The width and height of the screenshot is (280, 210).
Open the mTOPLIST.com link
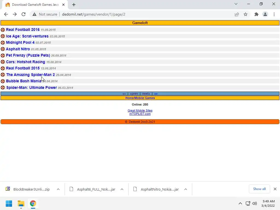pyautogui.click(x=140, y=114)
